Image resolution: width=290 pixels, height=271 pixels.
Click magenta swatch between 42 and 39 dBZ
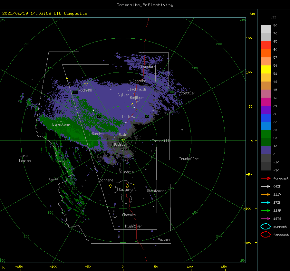pos(266,102)
